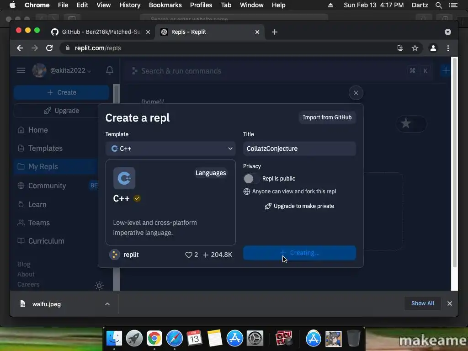The image size is (468, 351).
Task: Click the blue Create button in sidebar
Action: coord(62,92)
